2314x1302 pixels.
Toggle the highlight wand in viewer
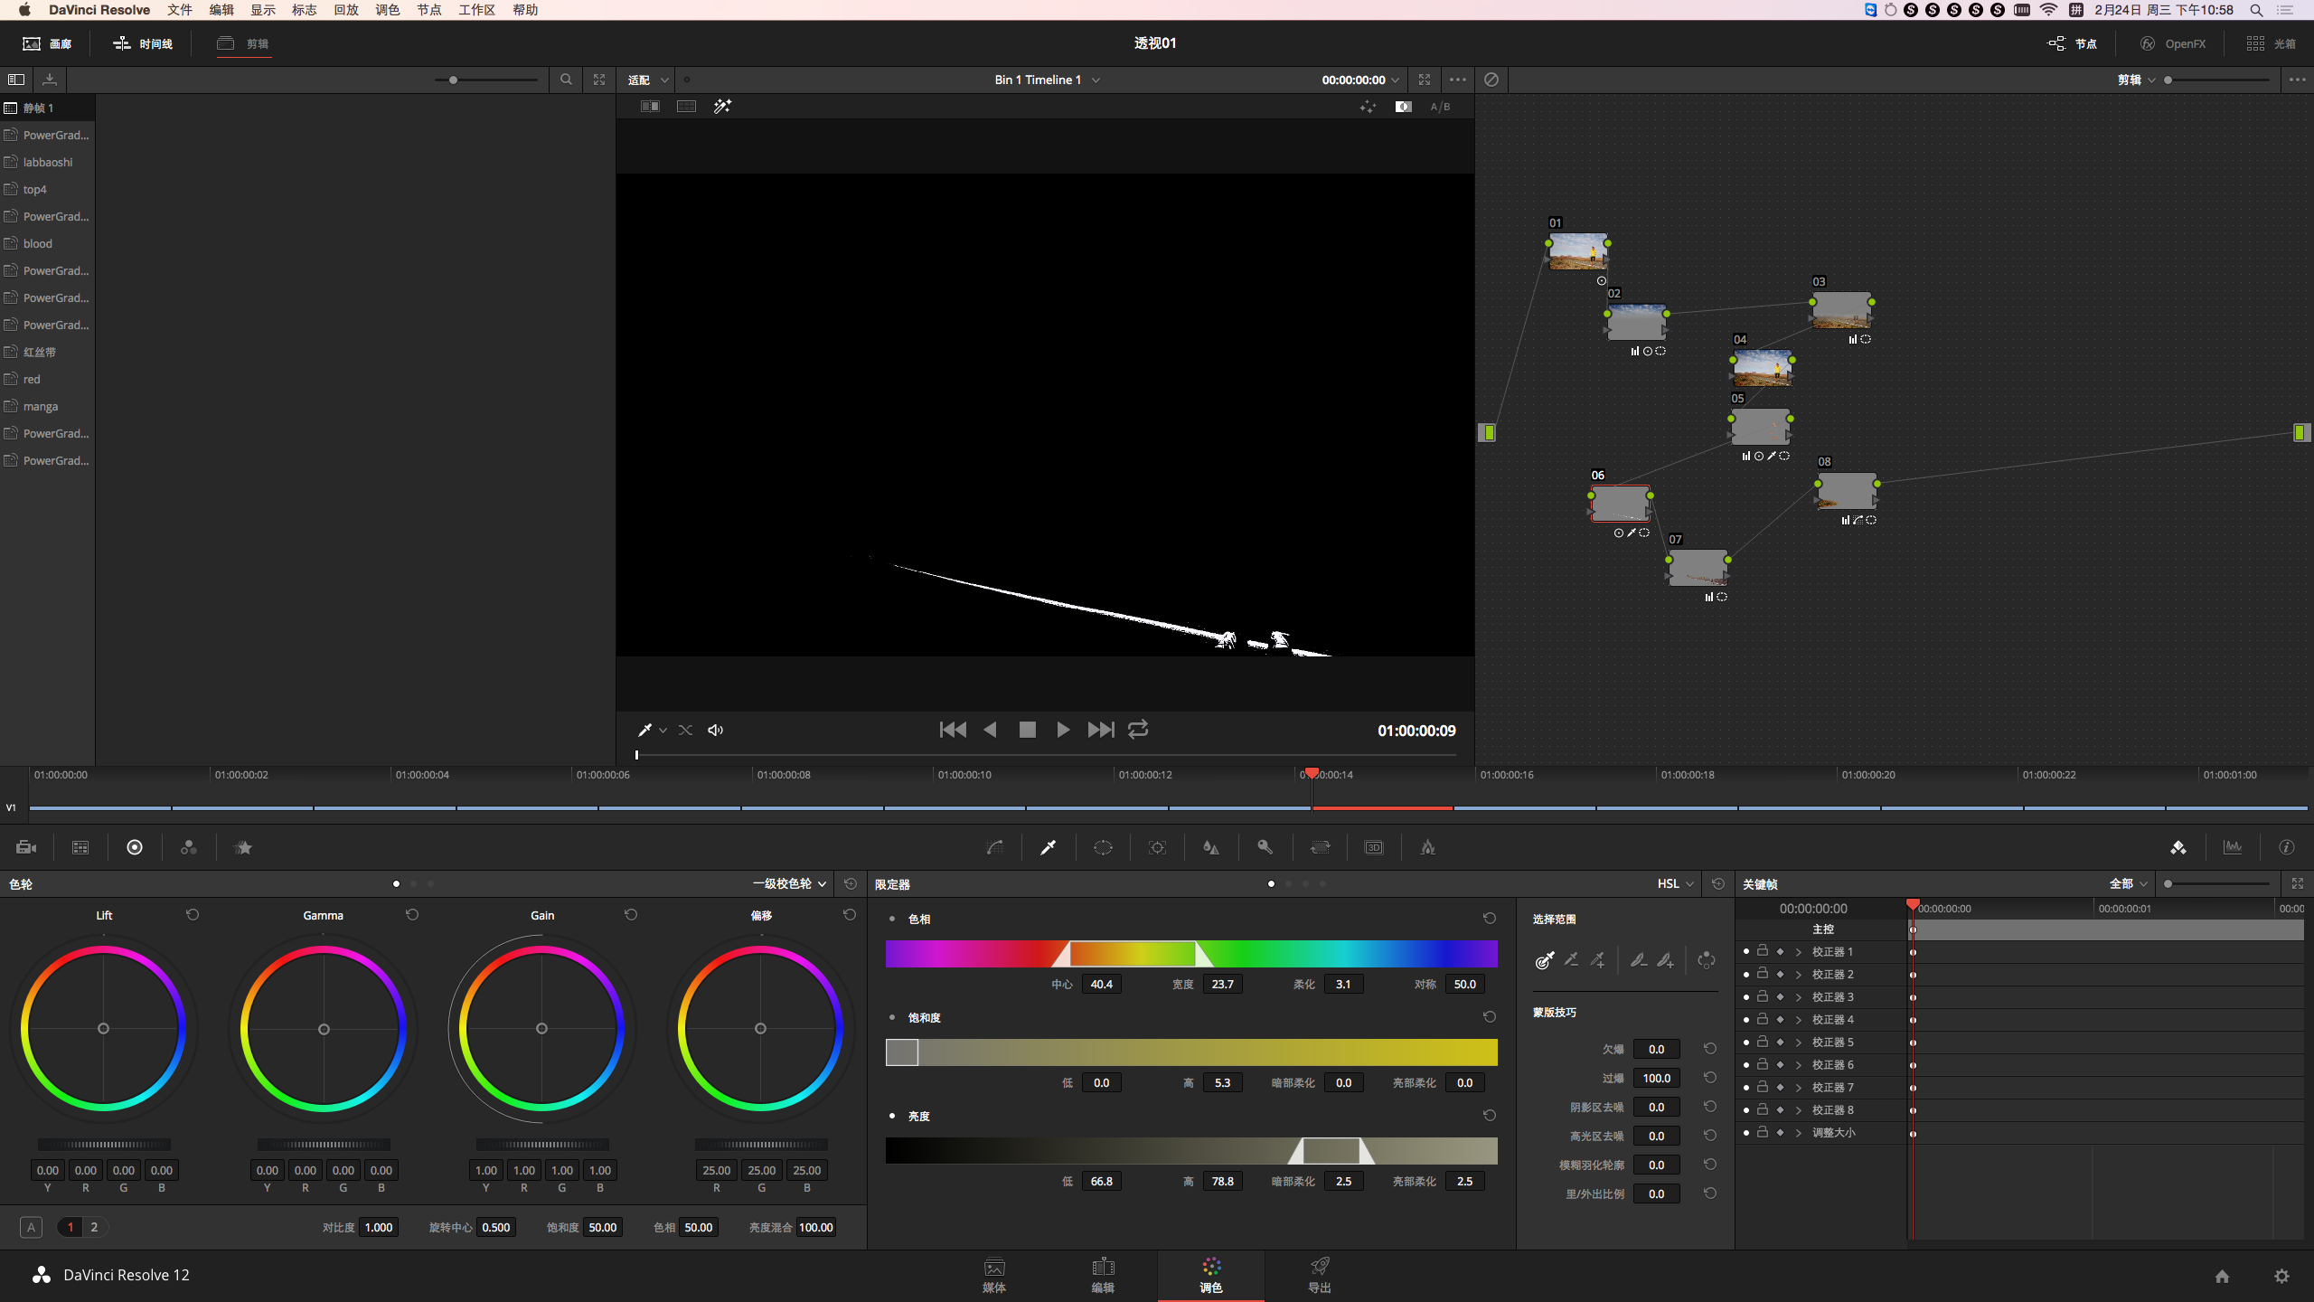pyautogui.click(x=722, y=107)
